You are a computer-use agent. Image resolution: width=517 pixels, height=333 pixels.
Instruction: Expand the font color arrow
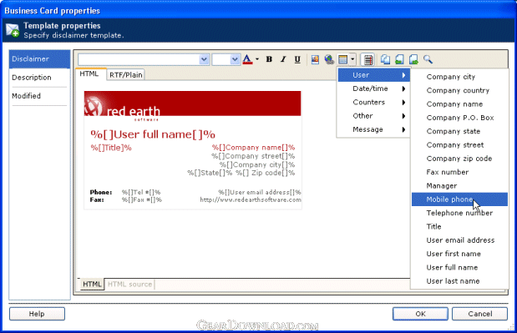point(257,59)
